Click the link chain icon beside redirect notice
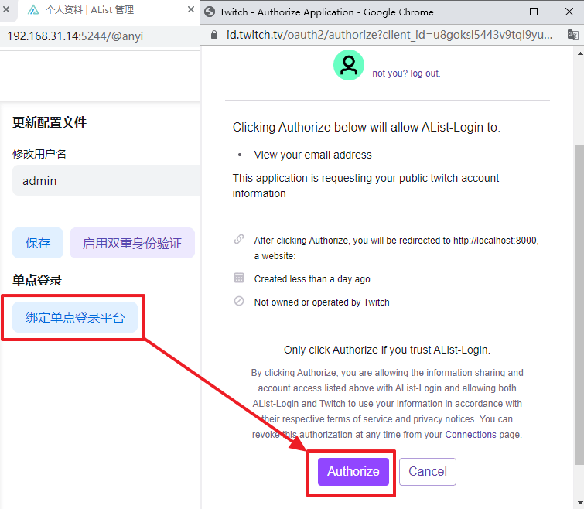 tap(239, 239)
